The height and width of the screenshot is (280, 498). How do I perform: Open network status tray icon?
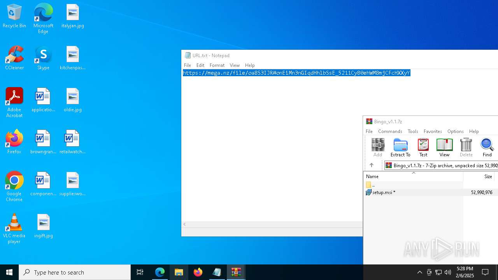438,272
